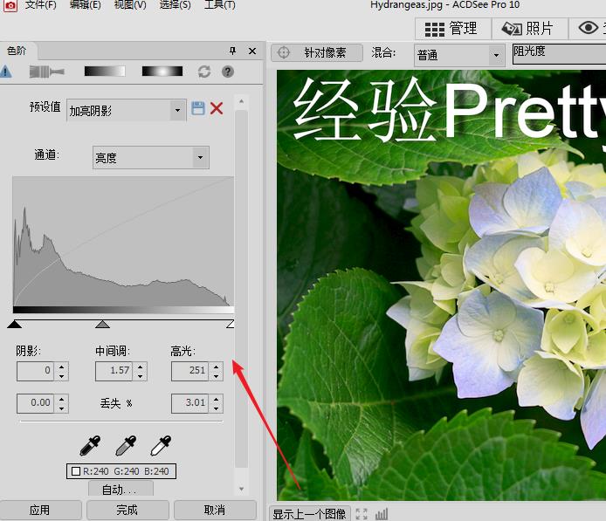Open the 编辑(E) menu

[x=86, y=5]
